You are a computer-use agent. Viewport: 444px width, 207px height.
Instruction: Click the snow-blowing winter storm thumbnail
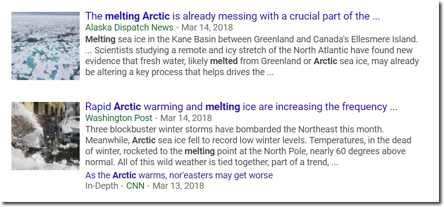(45, 136)
